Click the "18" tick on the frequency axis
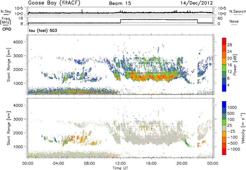 point(20,18)
